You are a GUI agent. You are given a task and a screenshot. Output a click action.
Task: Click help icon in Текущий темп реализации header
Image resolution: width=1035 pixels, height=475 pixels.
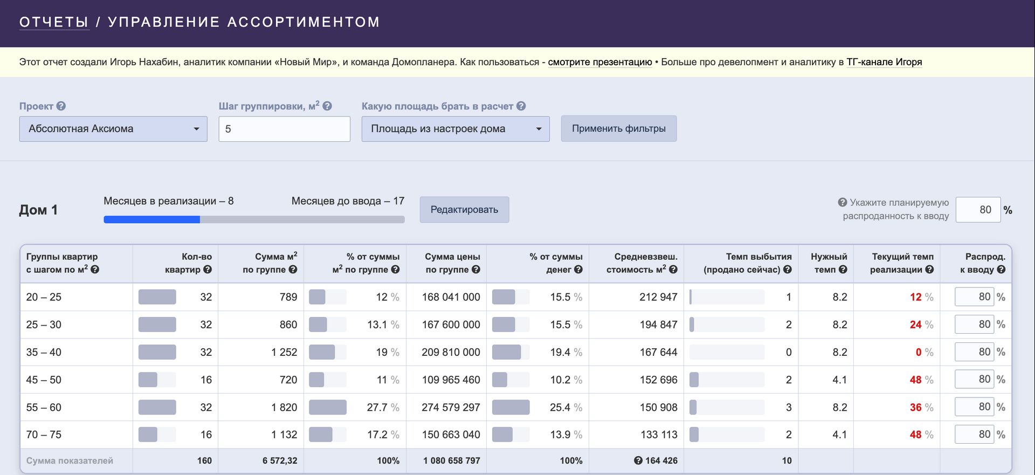[x=929, y=270]
